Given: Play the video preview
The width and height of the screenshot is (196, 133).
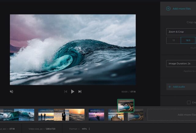Looking at the screenshot, I should tap(73, 92).
